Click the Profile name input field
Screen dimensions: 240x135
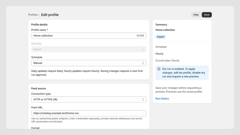point(89,36)
